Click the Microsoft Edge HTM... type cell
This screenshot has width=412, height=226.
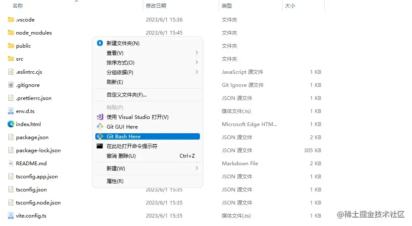[249, 124]
